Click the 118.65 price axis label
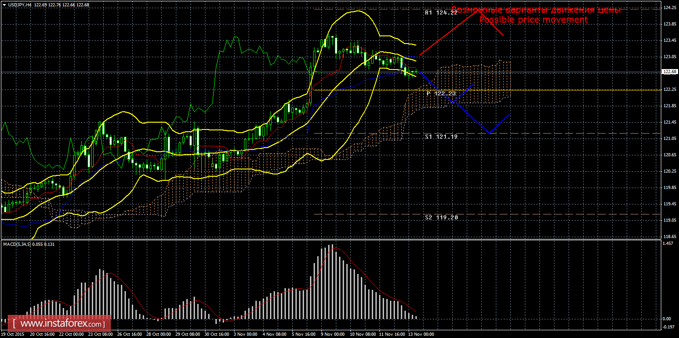The image size is (679, 338). (x=670, y=237)
